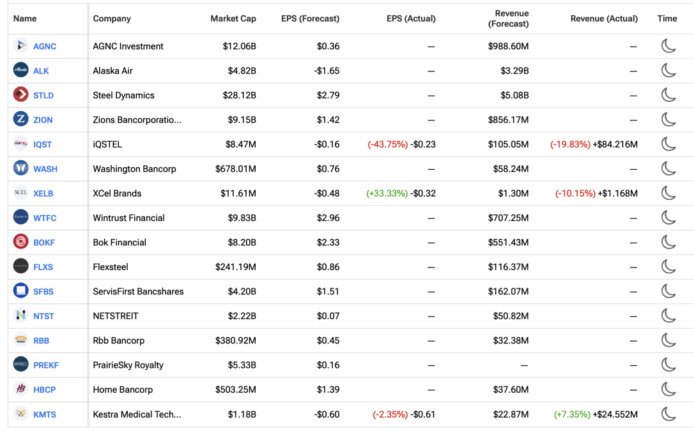Open the XELB ticker link
Viewport: 694px width, 431px height.
[x=43, y=193]
